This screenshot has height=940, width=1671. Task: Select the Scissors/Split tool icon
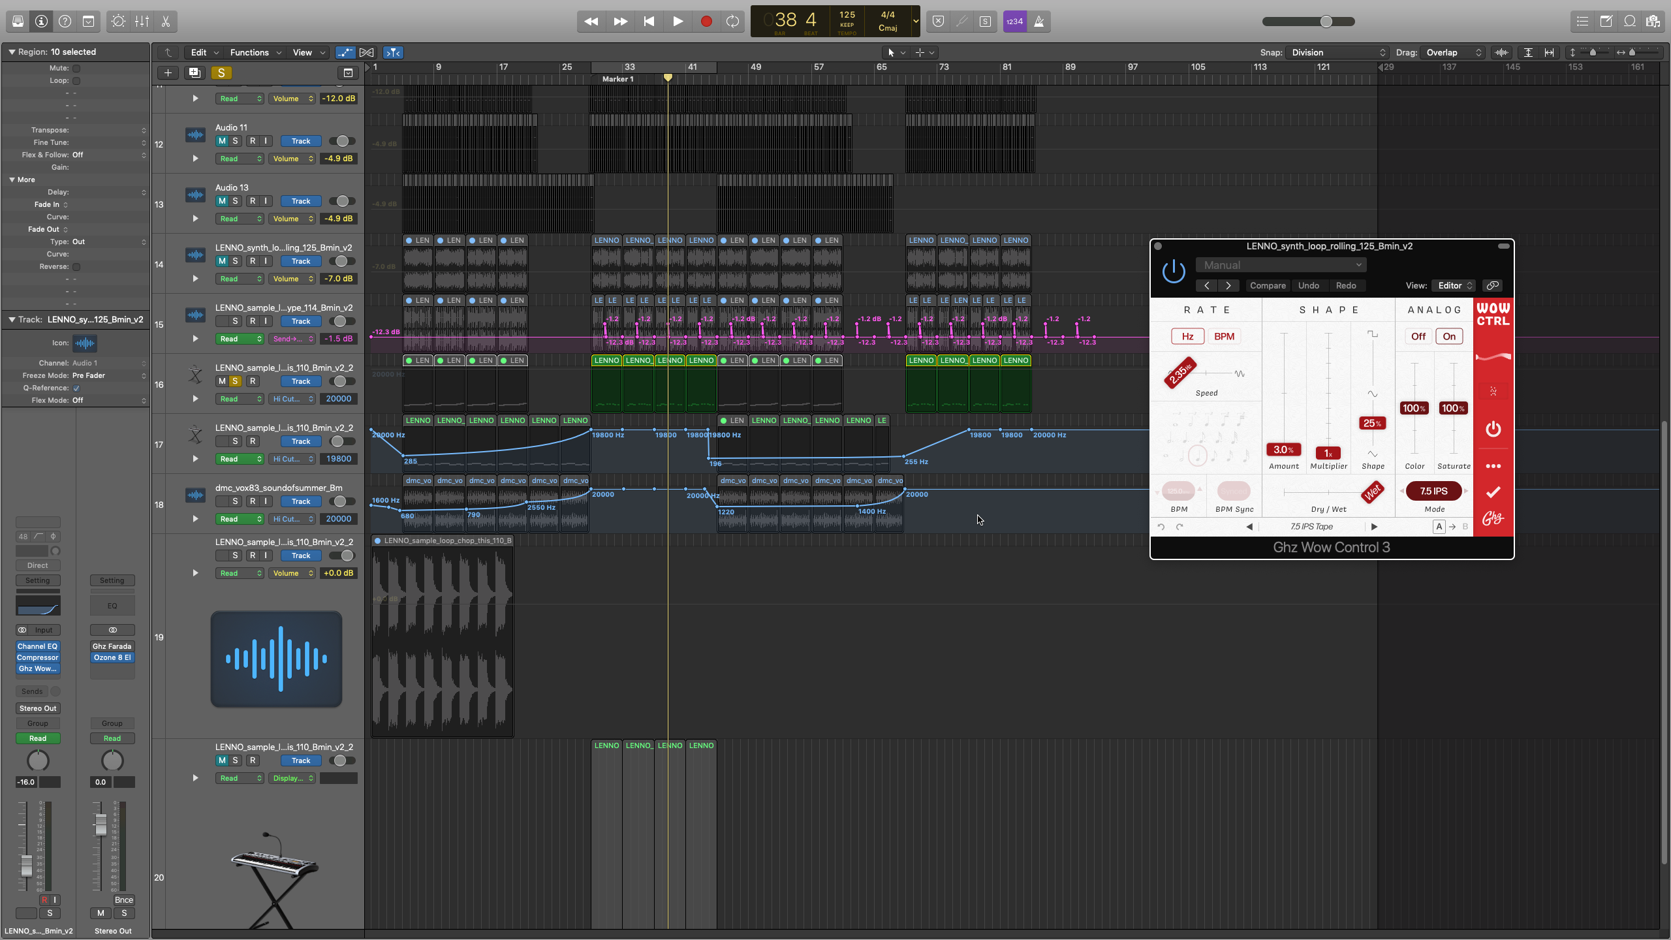tap(166, 21)
